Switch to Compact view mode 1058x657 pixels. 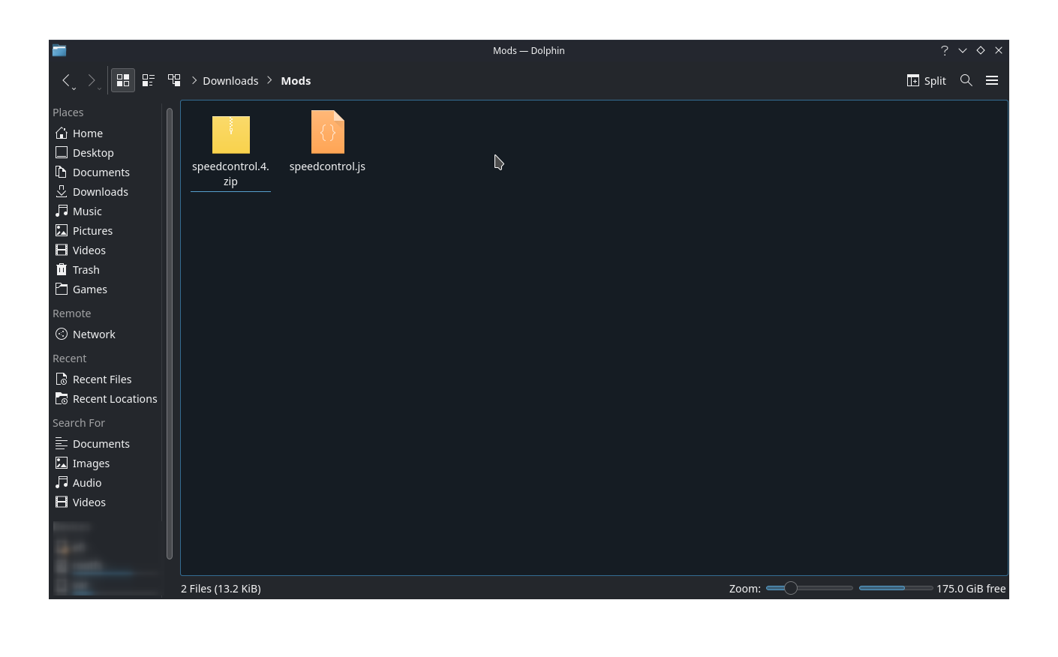pyautogui.click(x=149, y=80)
